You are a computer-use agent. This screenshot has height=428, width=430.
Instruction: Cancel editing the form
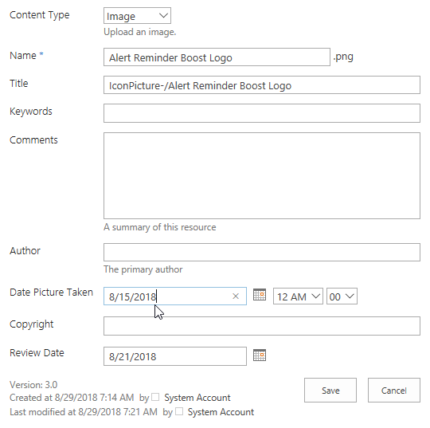coord(394,390)
